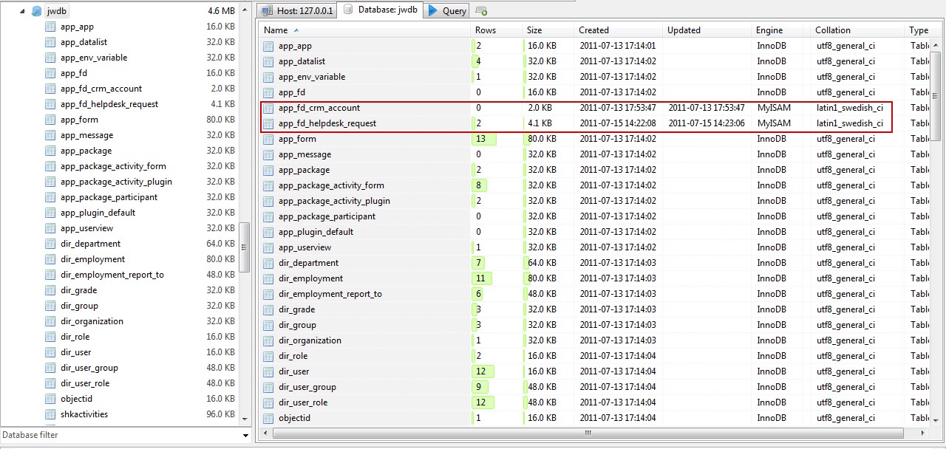
Task: Click the table list horizontal scrollbar thumb
Action: [588, 433]
